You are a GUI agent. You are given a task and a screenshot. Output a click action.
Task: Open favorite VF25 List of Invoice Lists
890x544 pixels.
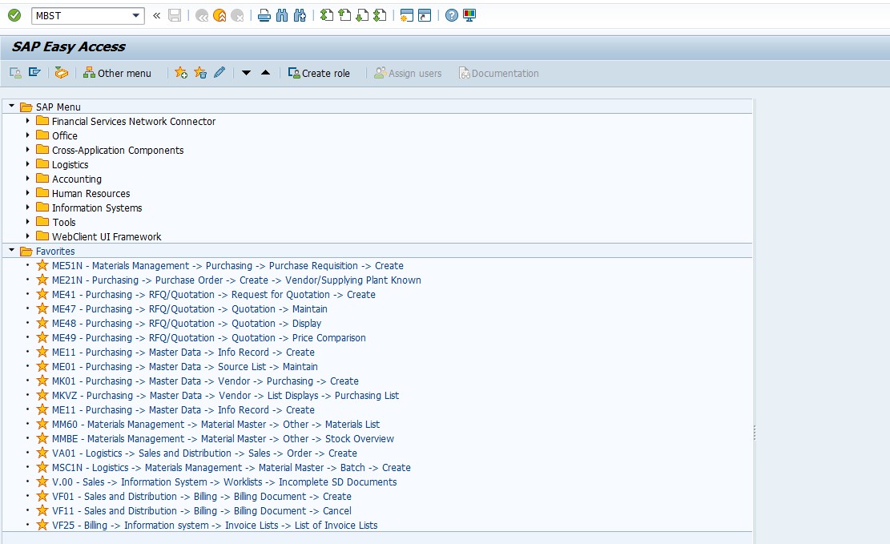coord(215,526)
